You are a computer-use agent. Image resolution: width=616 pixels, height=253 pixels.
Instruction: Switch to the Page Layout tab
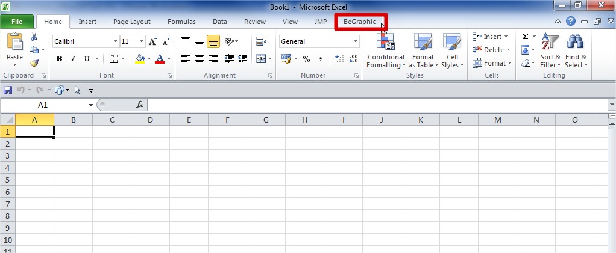pos(132,22)
